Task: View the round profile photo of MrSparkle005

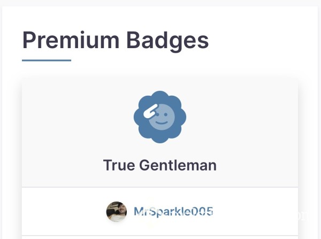Action: click(117, 212)
